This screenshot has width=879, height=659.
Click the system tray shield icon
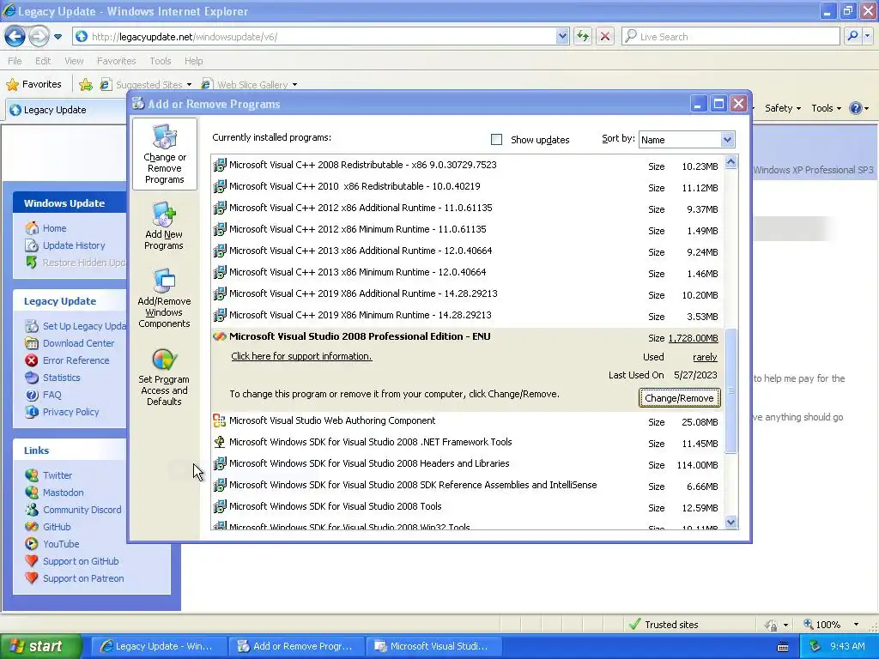[815, 646]
